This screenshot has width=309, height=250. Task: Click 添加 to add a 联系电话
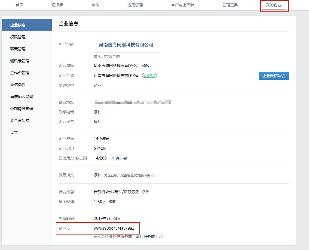tap(97, 112)
